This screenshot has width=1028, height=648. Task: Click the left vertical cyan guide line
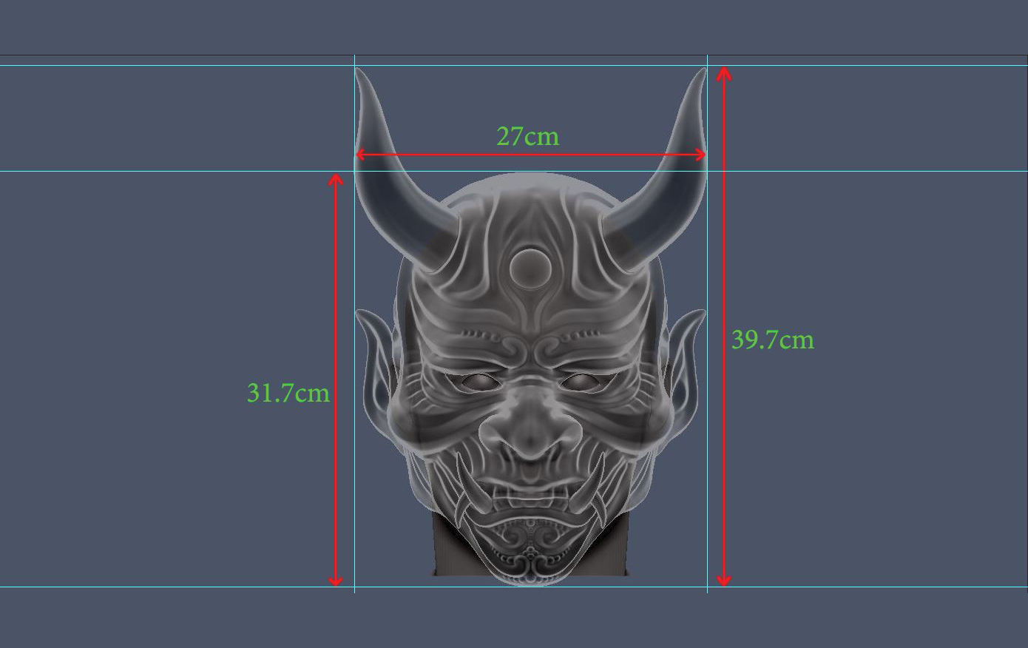354,323
